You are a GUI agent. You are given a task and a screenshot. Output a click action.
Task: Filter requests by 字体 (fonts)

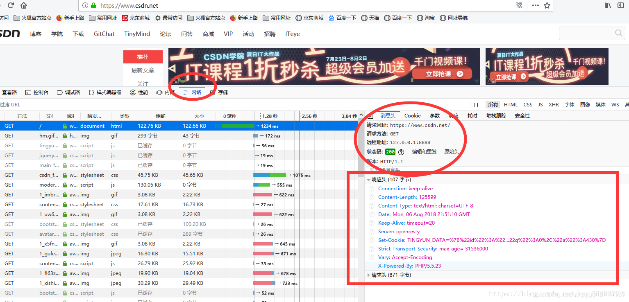[570, 105]
